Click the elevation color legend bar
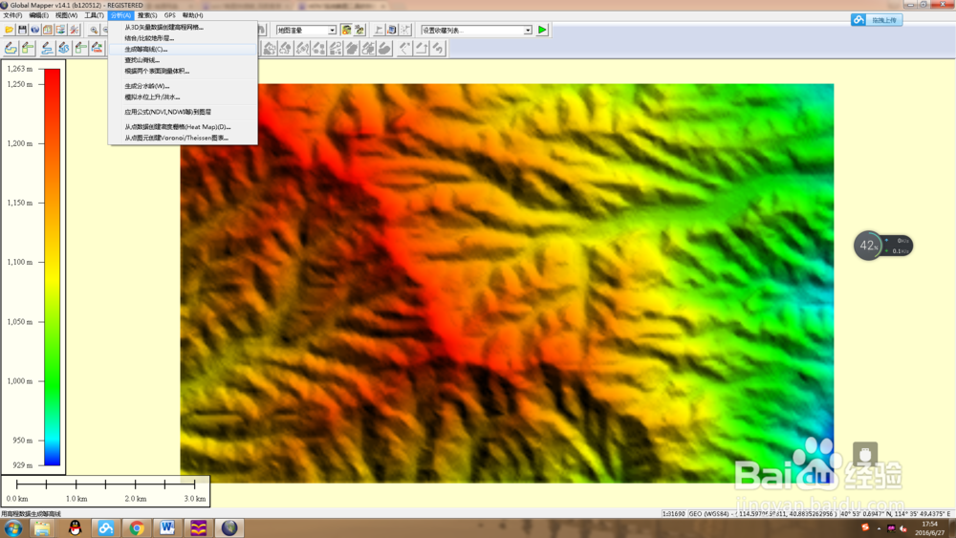956x538 pixels. pos(53,268)
